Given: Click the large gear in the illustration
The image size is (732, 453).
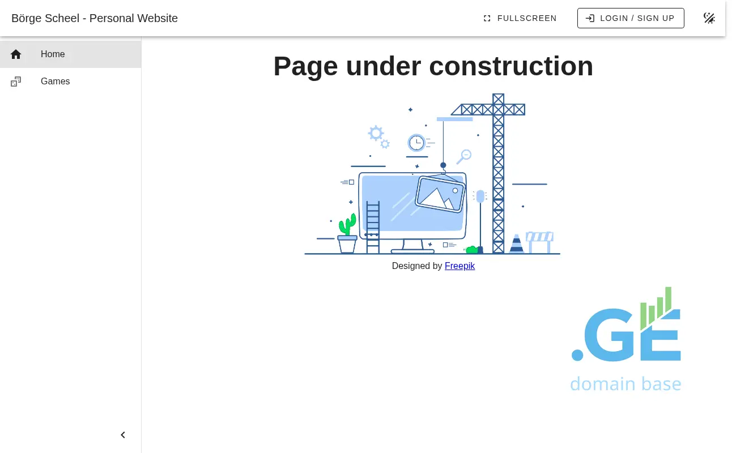Looking at the screenshot, I should pyautogui.click(x=375, y=134).
